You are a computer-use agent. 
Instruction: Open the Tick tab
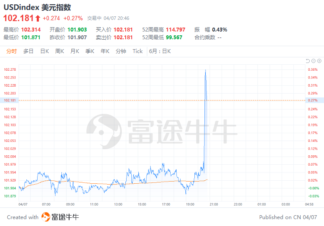(x=138, y=51)
